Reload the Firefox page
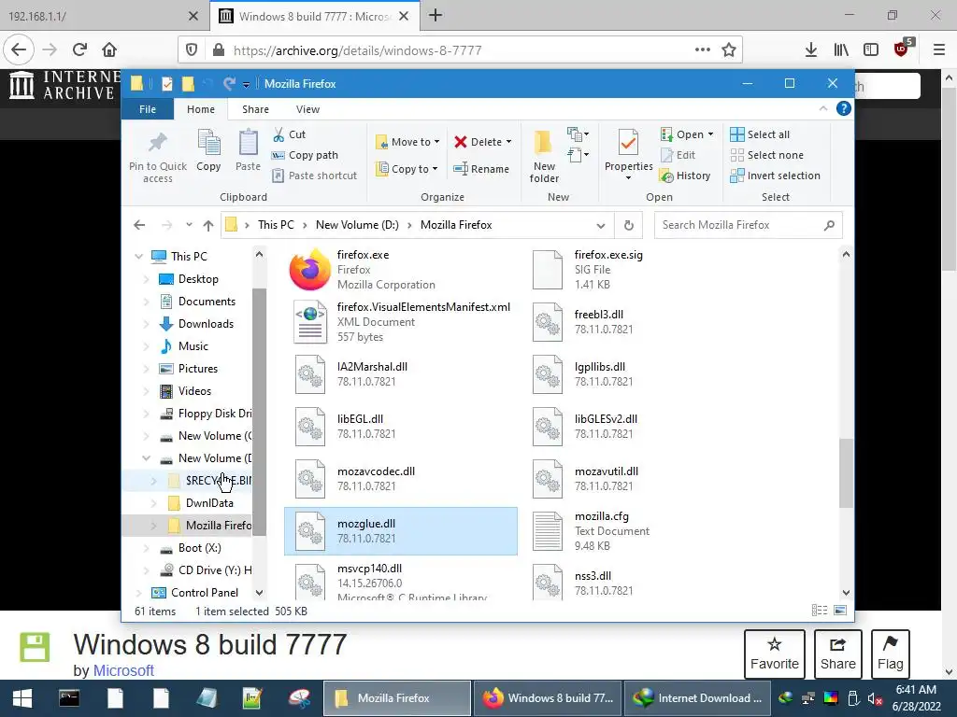The height and width of the screenshot is (717, 957). 79,49
